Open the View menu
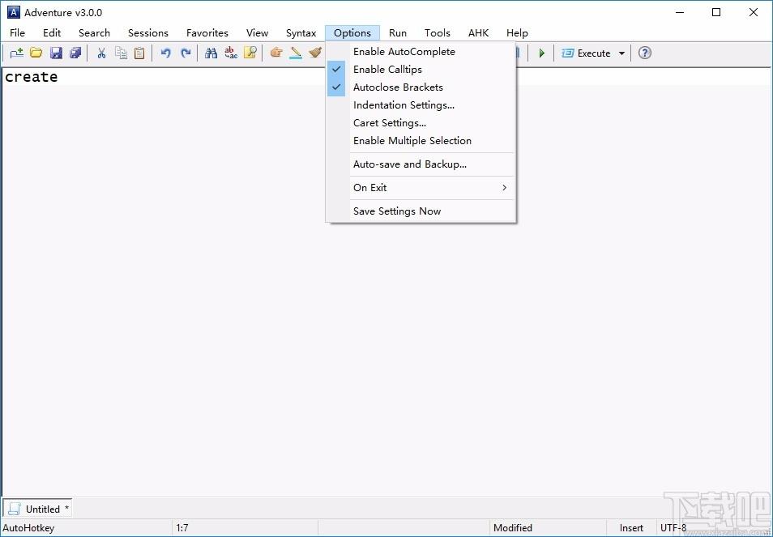The width and height of the screenshot is (773, 537). pyautogui.click(x=257, y=33)
